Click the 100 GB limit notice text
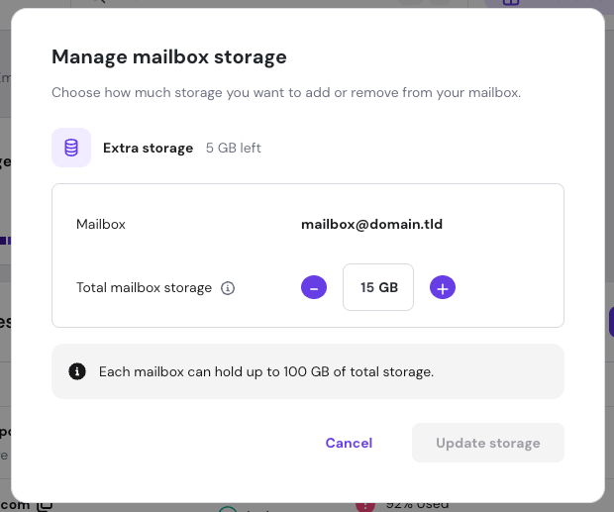The height and width of the screenshot is (512, 614). coord(266,371)
